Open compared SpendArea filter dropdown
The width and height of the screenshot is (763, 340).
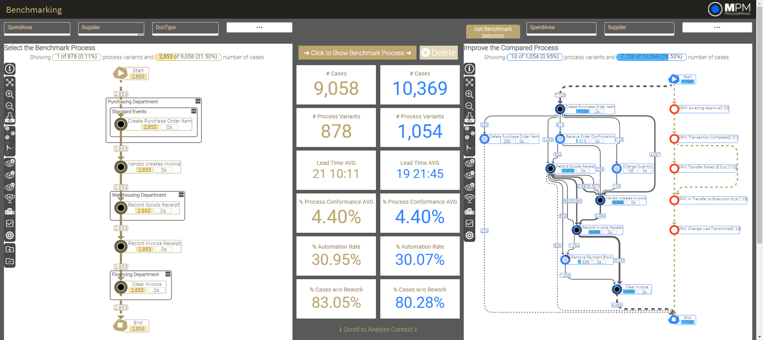[561, 29]
